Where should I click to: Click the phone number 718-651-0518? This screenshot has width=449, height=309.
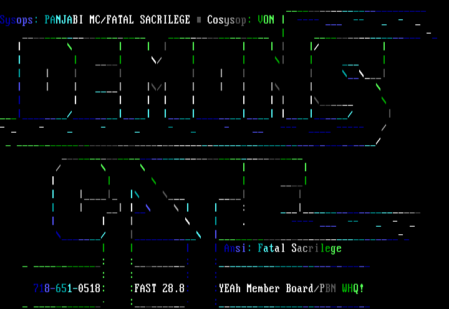(67, 288)
